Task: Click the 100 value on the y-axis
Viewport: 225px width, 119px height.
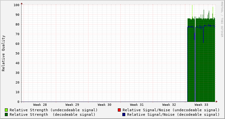Action: [16, 5]
